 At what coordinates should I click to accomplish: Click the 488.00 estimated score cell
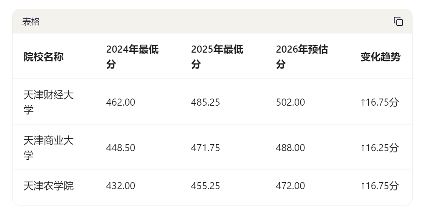tap(290, 148)
